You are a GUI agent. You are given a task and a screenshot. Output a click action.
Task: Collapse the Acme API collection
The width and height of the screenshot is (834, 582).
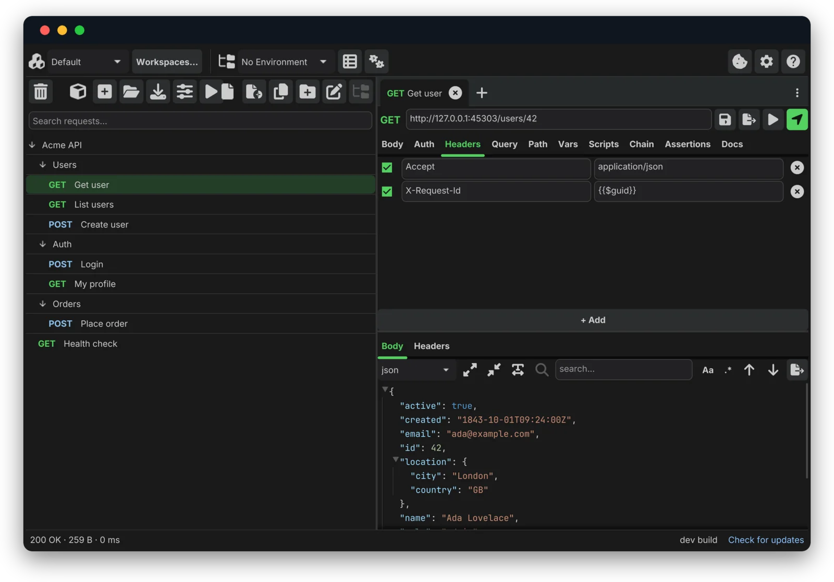[32, 145]
